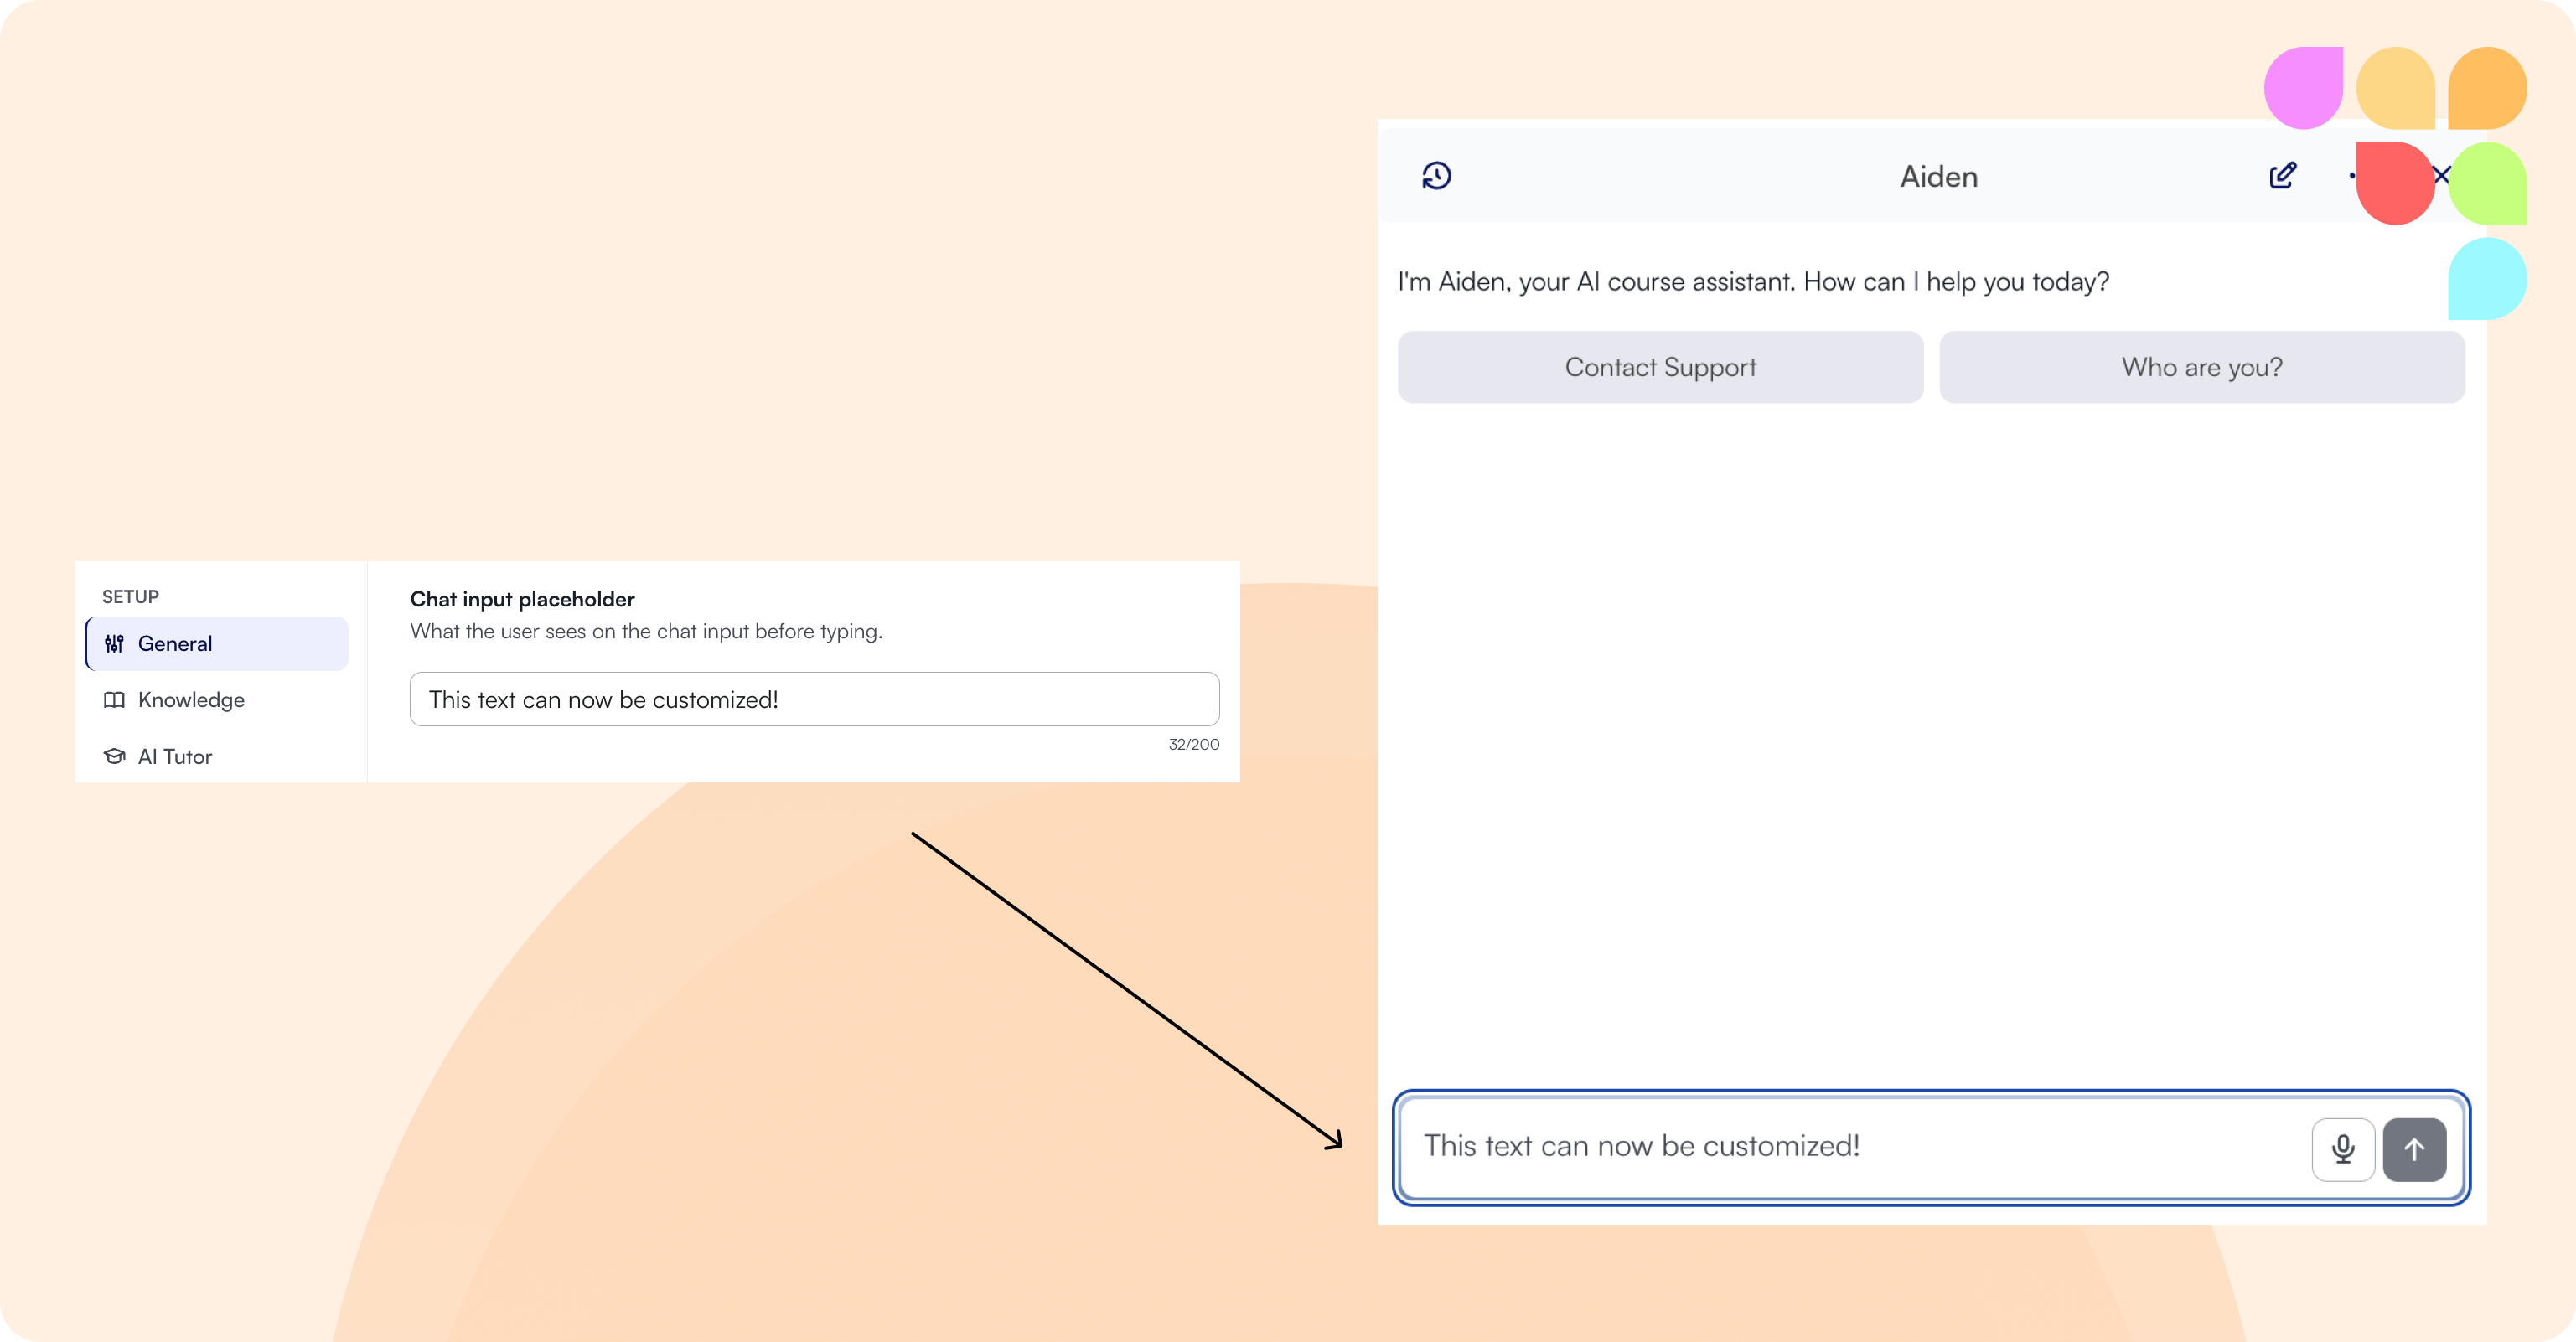Click the red decorative shape

(x=2395, y=183)
